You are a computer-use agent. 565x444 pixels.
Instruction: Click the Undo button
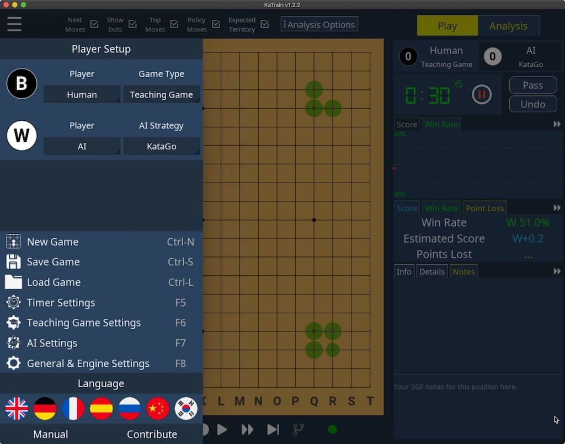[x=532, y=104]
